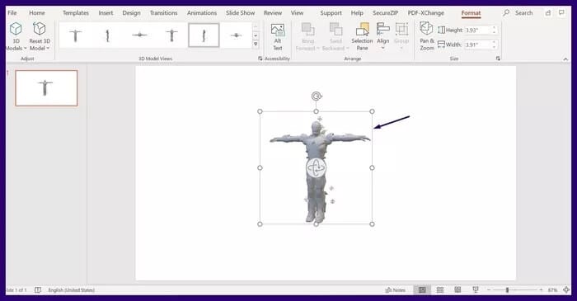Click the top-left resize handle of the model
The image size is (577, 301).
[260, 111]
